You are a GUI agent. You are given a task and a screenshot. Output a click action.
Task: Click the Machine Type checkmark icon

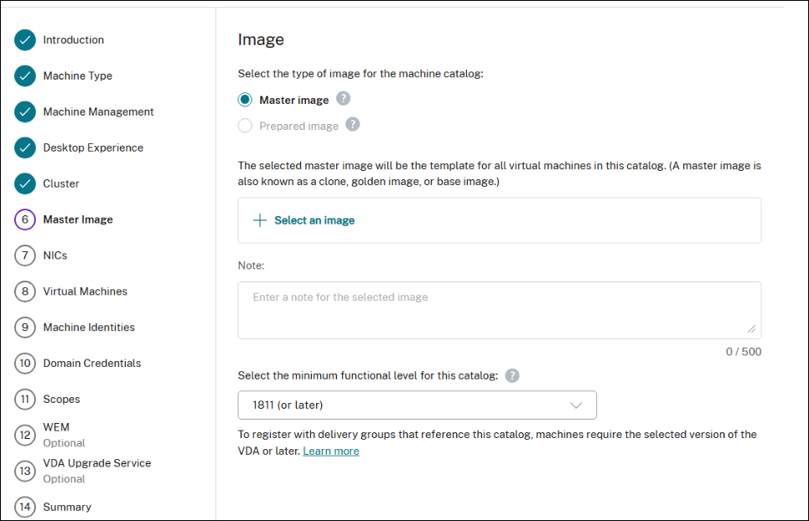pos(25,75)
